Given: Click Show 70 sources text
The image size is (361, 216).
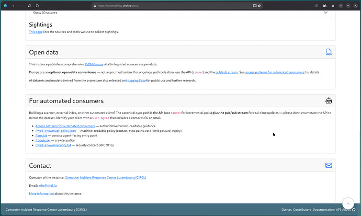Looking at the screenshot, I should click(45, 13).
